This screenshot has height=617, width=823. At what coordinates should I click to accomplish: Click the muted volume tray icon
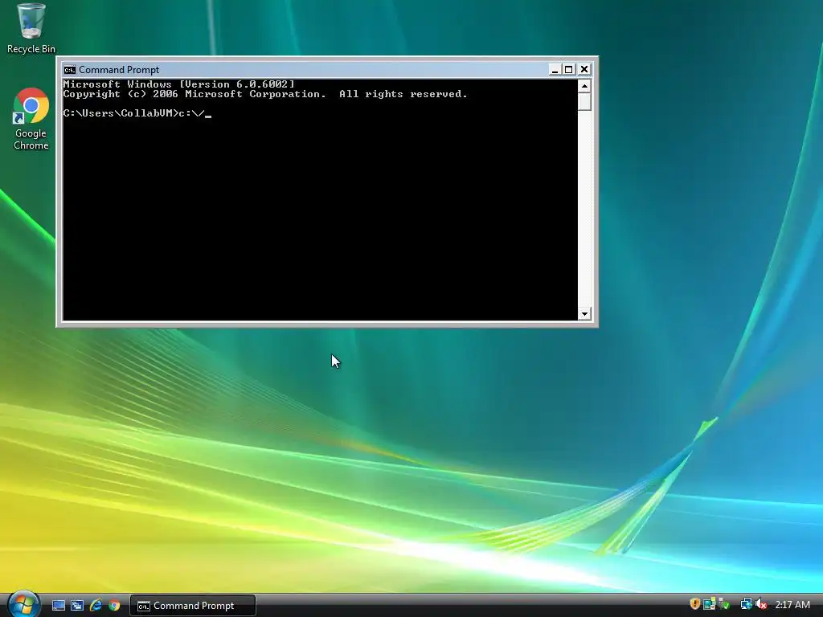pyautogui.click(x=761, y=604)
